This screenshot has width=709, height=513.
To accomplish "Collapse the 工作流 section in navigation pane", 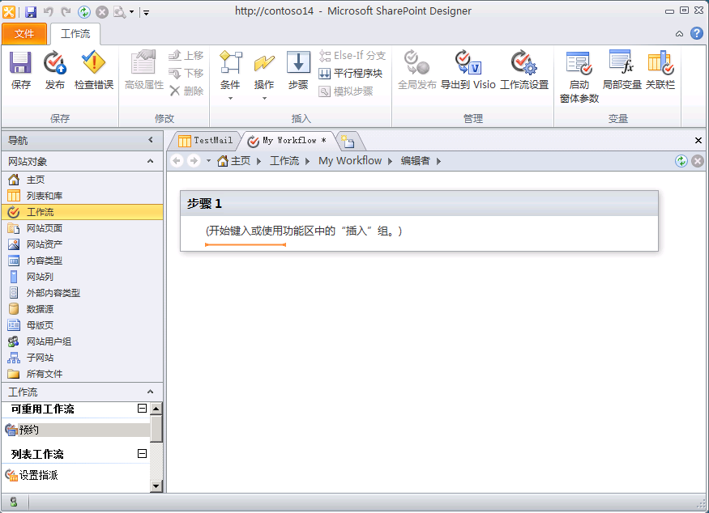I will point(151,392).
